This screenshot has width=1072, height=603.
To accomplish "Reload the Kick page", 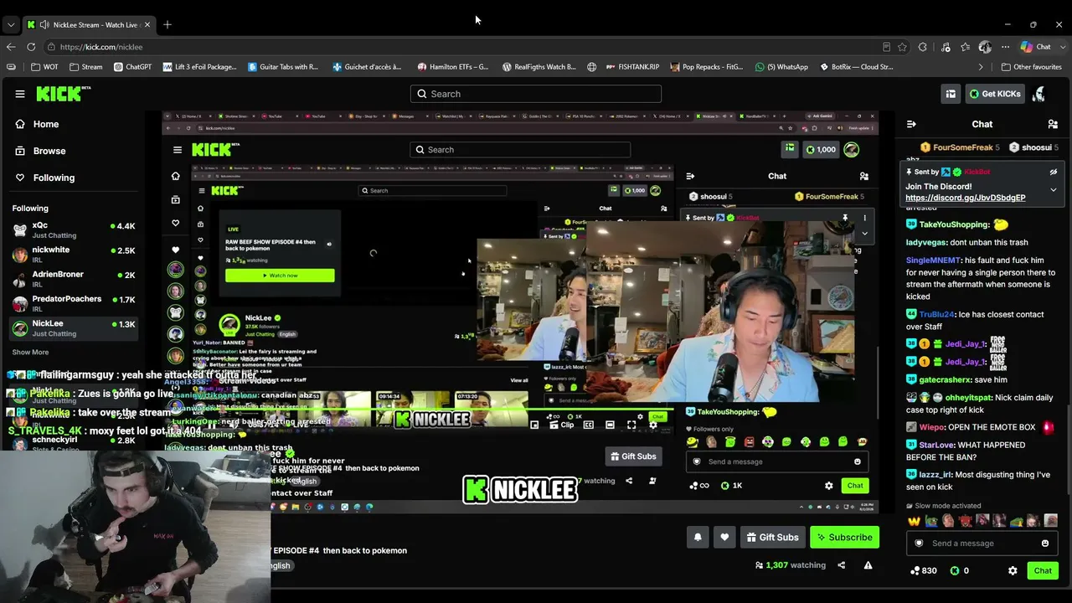I will click(x=31, y=47).
